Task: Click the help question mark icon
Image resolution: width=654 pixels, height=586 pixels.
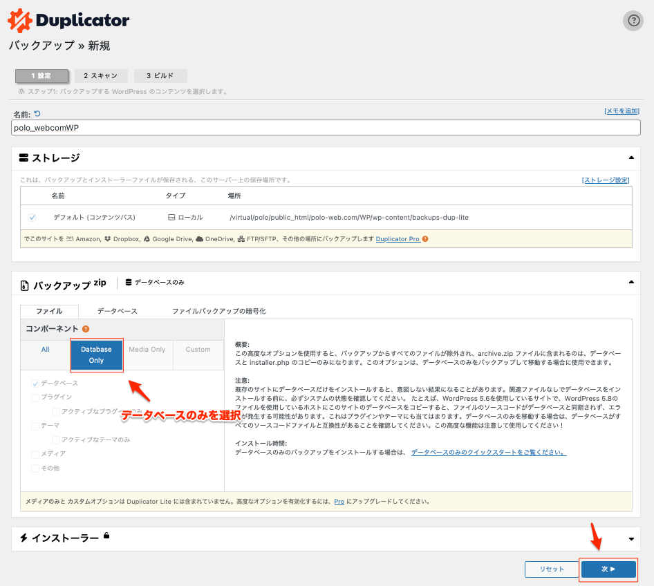Action: [x=633, y=21]
